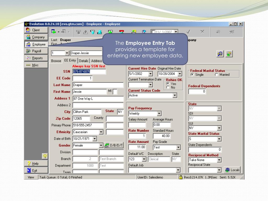The height and width of the screenshot is (201, 268).
Task: Open the Reciprocal Method Take None dropdown
Action: click(219, 160)
